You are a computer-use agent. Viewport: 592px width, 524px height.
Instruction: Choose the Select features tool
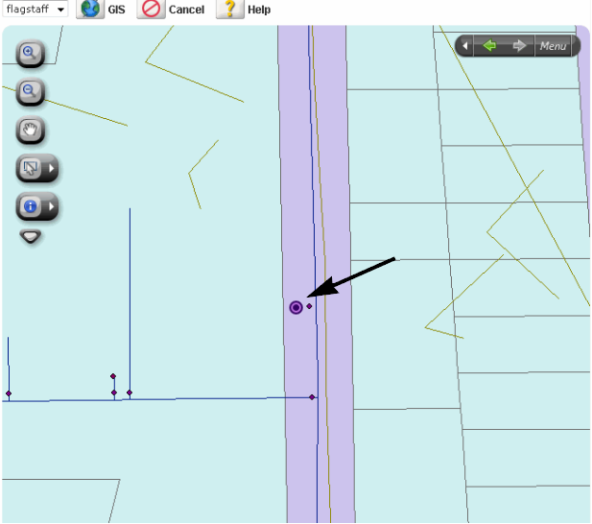click(30, 169)
